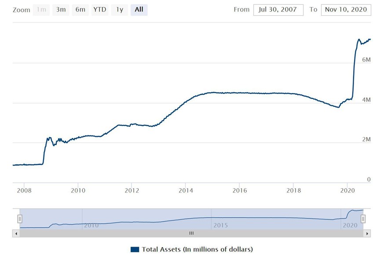Click the scrollbar left arrow button
The height and width of the screenshot is (259, 384).
[x=16, y=234]
